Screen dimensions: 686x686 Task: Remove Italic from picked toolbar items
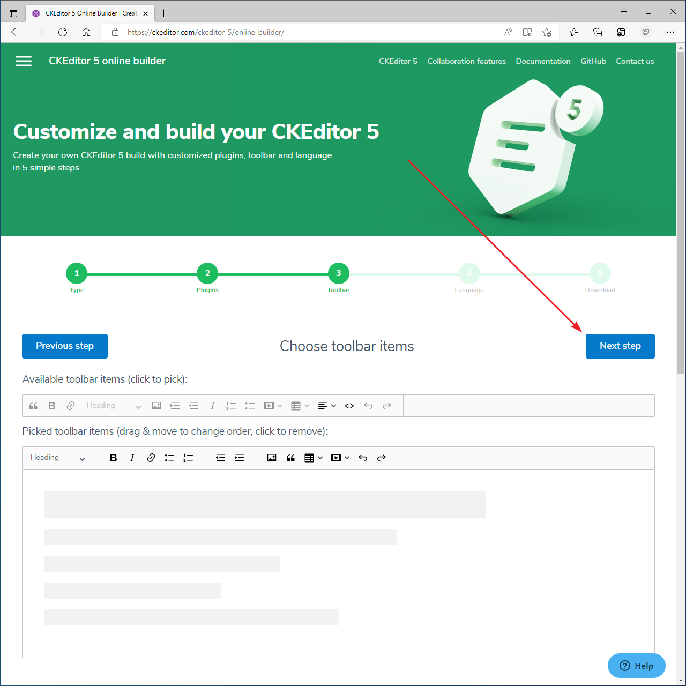[132, 458]
